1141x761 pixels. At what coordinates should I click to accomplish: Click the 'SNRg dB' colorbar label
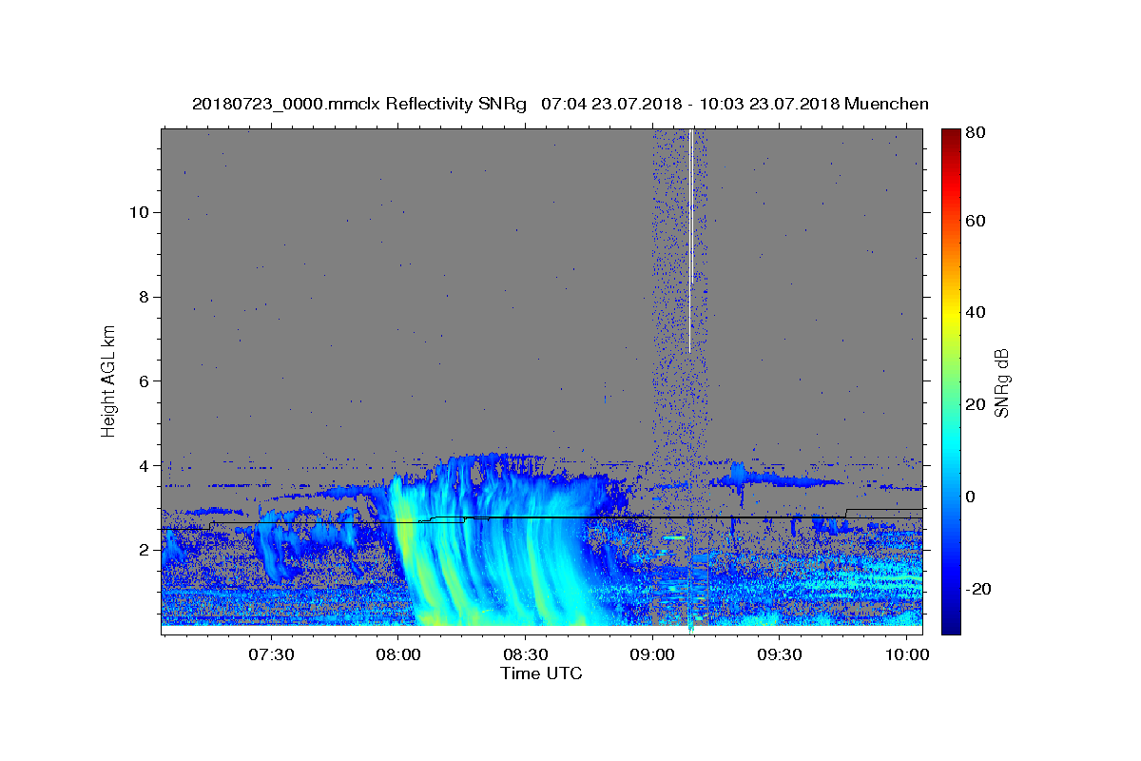pyautogui.click(x=1002, y=382)
